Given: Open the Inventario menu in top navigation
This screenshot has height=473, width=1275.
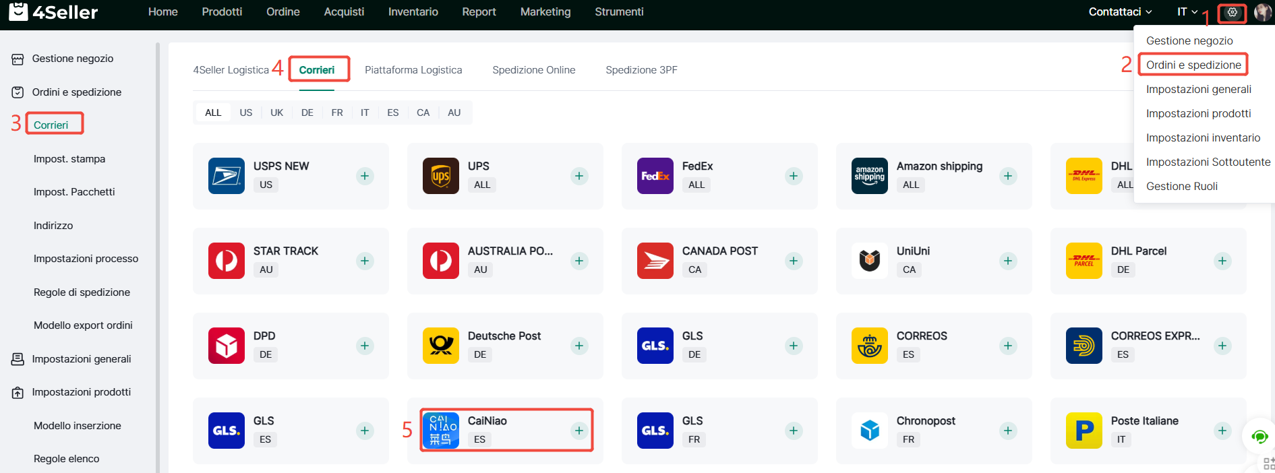Looking at the screenshot, I should [x=413, y=12].
